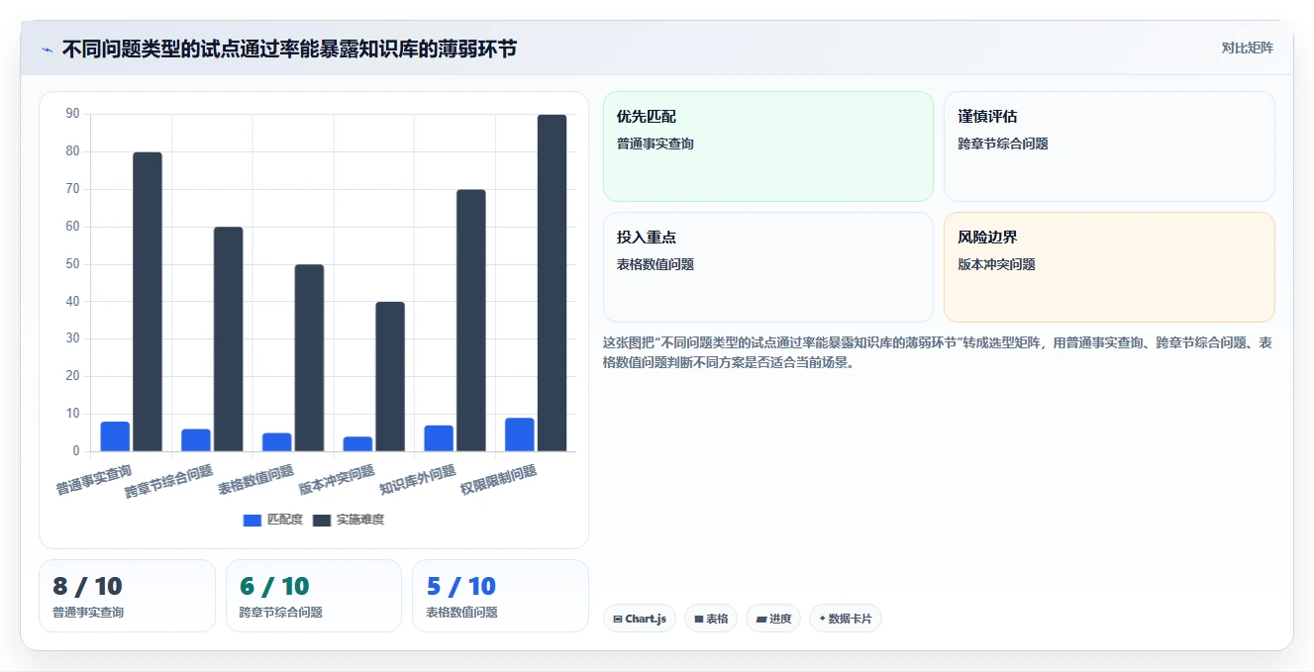Image resolution: width=1314 pixels, height=672 pixels.
Task: Click 普通事实查询 caption under 8 / 10
Action: (88, 613)
